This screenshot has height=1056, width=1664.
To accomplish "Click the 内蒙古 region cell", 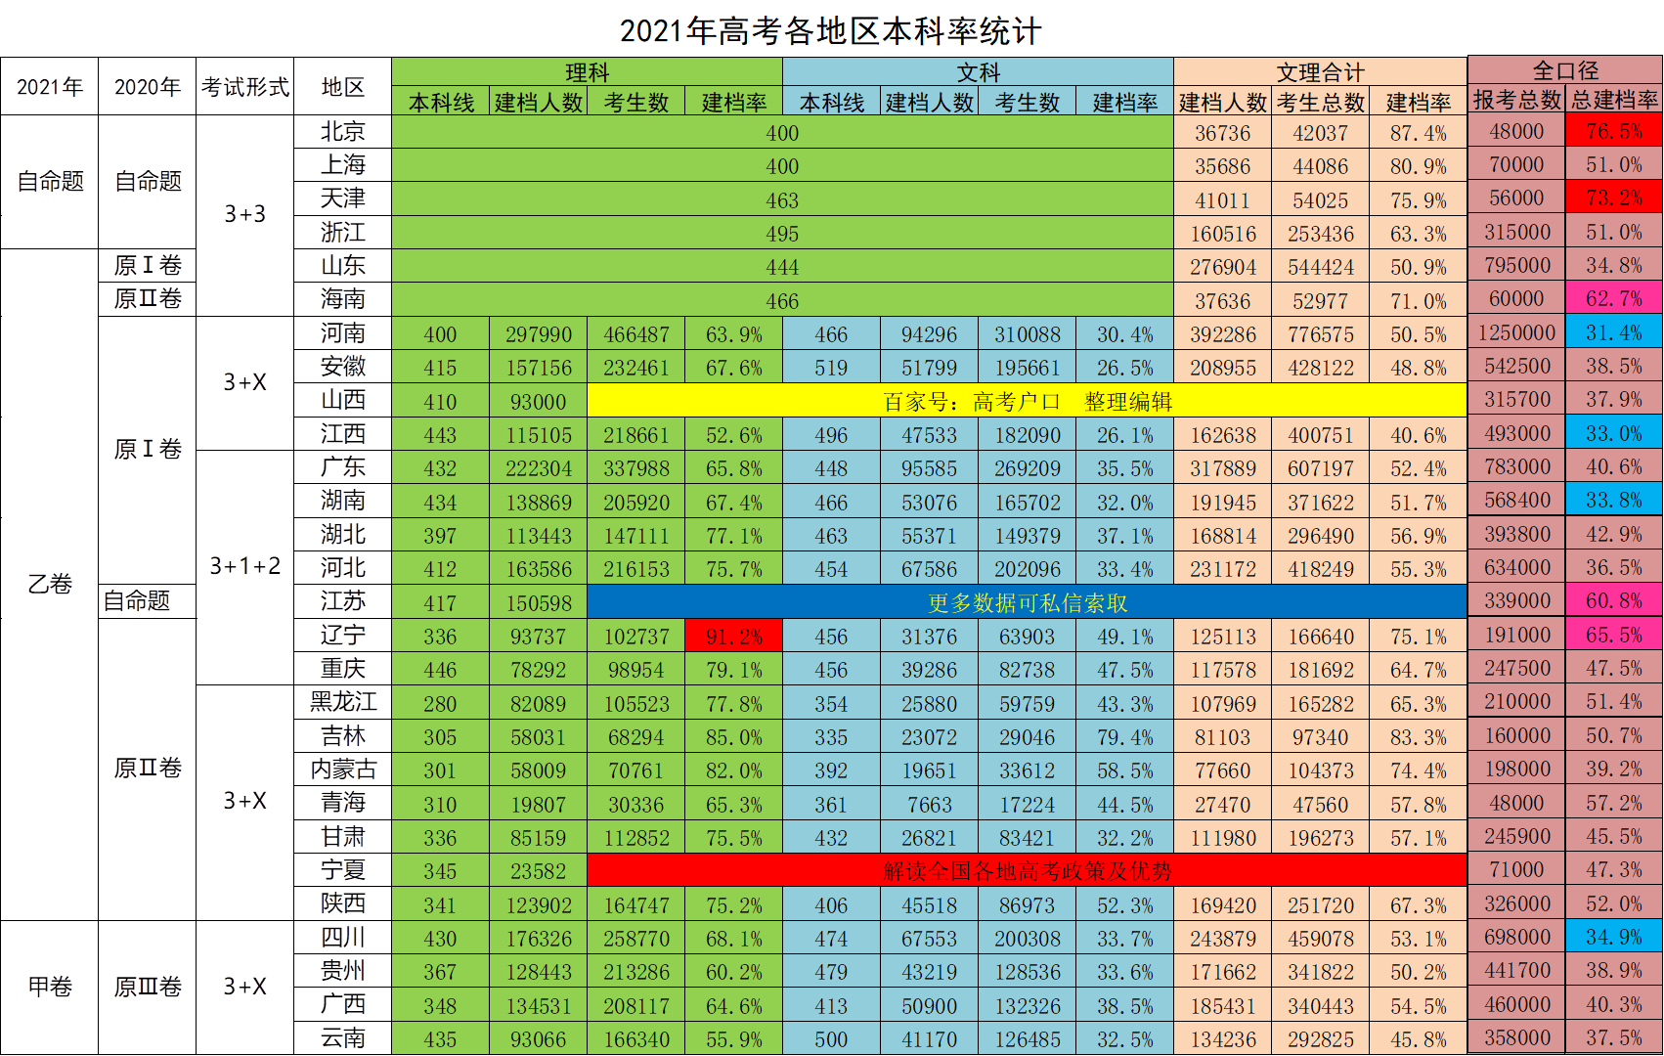I will [x=343, y=770].
